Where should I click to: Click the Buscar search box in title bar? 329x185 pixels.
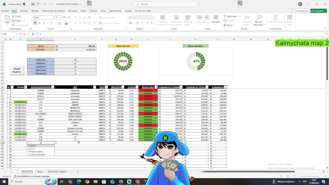166,4
